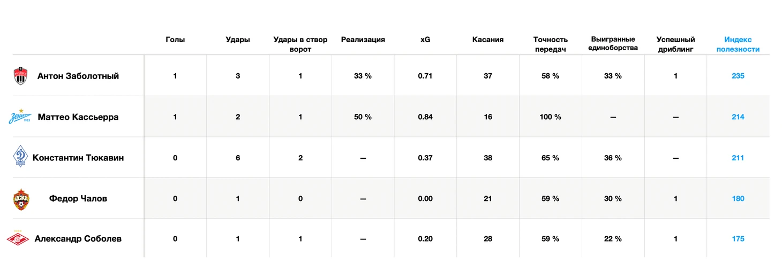Click the Точность передач column header
This screenshot has width=782, height=271.
[550, 44]
